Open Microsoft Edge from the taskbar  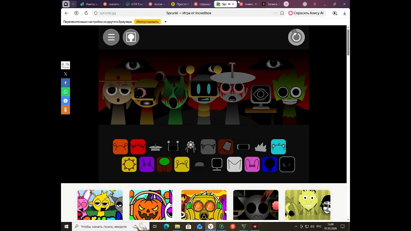(166, 227)
